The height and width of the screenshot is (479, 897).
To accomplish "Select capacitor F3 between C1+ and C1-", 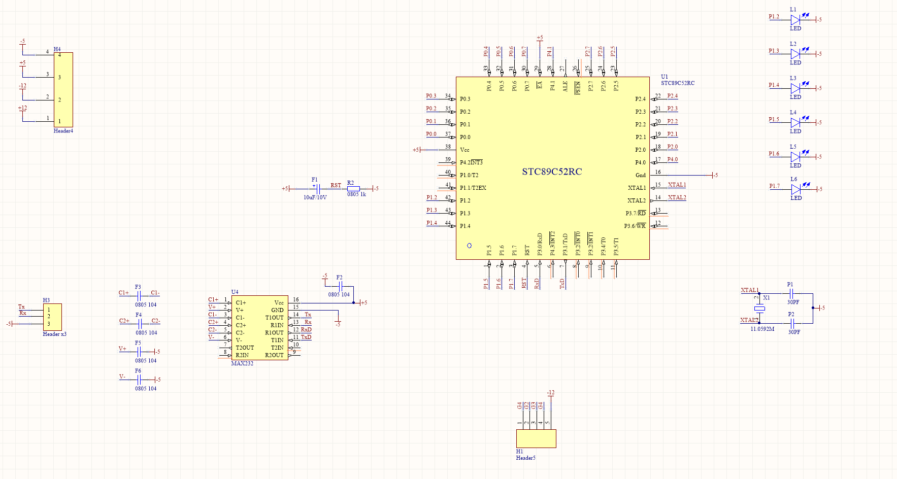I will (139, 297).
